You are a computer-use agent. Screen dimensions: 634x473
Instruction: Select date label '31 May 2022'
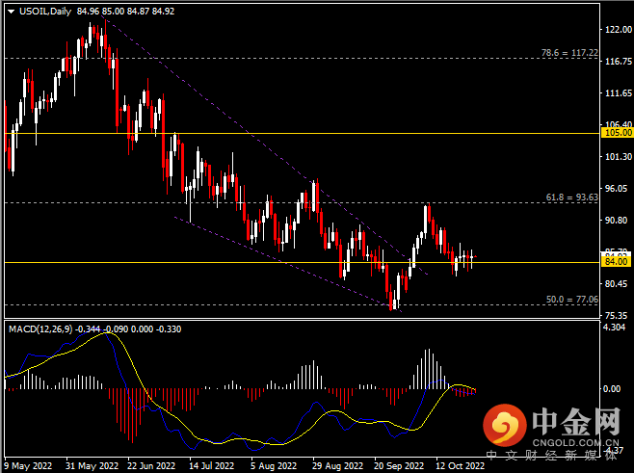(x=92, y=465)
